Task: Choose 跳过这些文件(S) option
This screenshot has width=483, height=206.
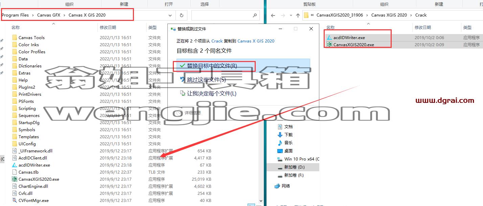Action: pos(206,80)
